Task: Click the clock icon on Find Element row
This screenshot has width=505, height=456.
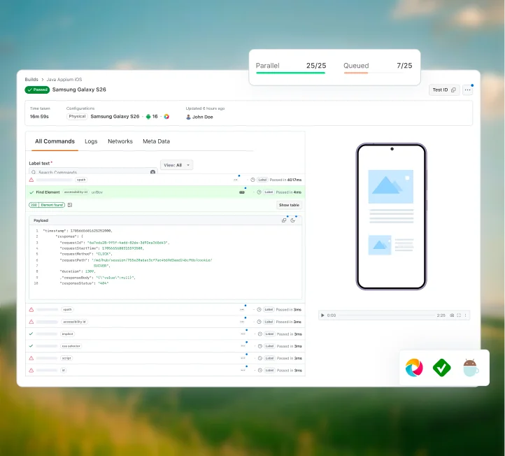Action: tap(259, 192)
